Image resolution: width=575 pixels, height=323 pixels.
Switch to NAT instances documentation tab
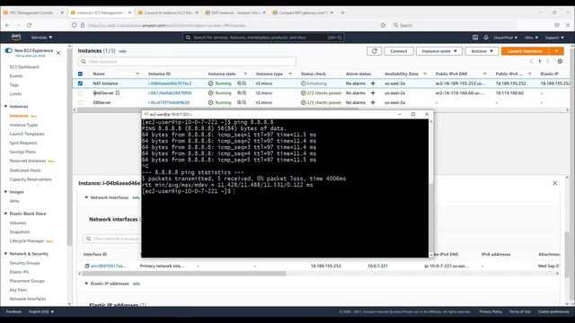pyautogui.click(x=234, y=13)
